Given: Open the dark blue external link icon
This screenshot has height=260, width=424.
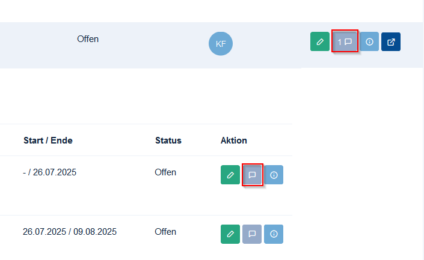Looking at the screenshot, I should tap(391, 41).
